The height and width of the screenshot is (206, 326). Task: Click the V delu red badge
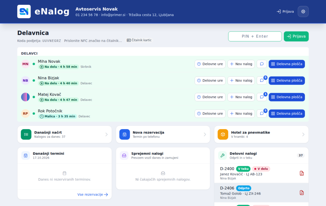point(261,169)
